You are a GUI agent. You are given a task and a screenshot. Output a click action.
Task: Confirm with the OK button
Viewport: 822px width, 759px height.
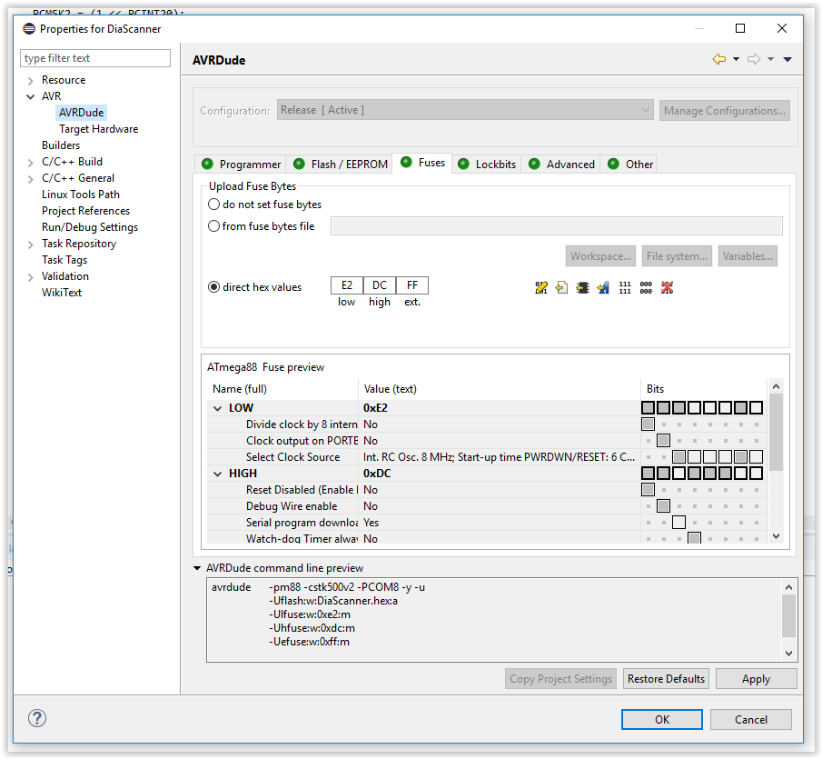coord(661,719)
